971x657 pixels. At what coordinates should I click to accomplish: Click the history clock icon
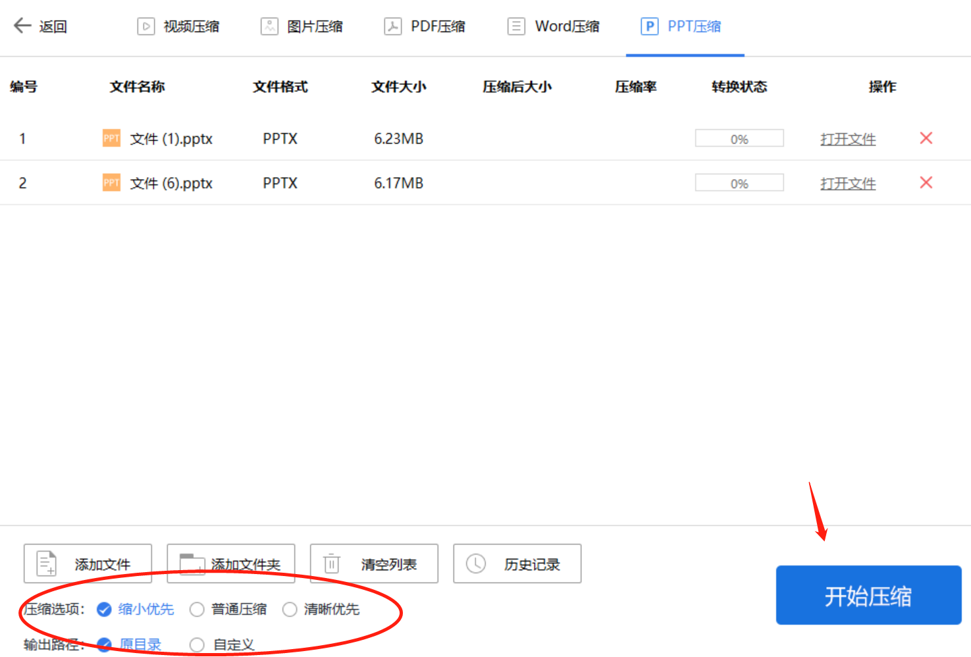tap(476, 564)
